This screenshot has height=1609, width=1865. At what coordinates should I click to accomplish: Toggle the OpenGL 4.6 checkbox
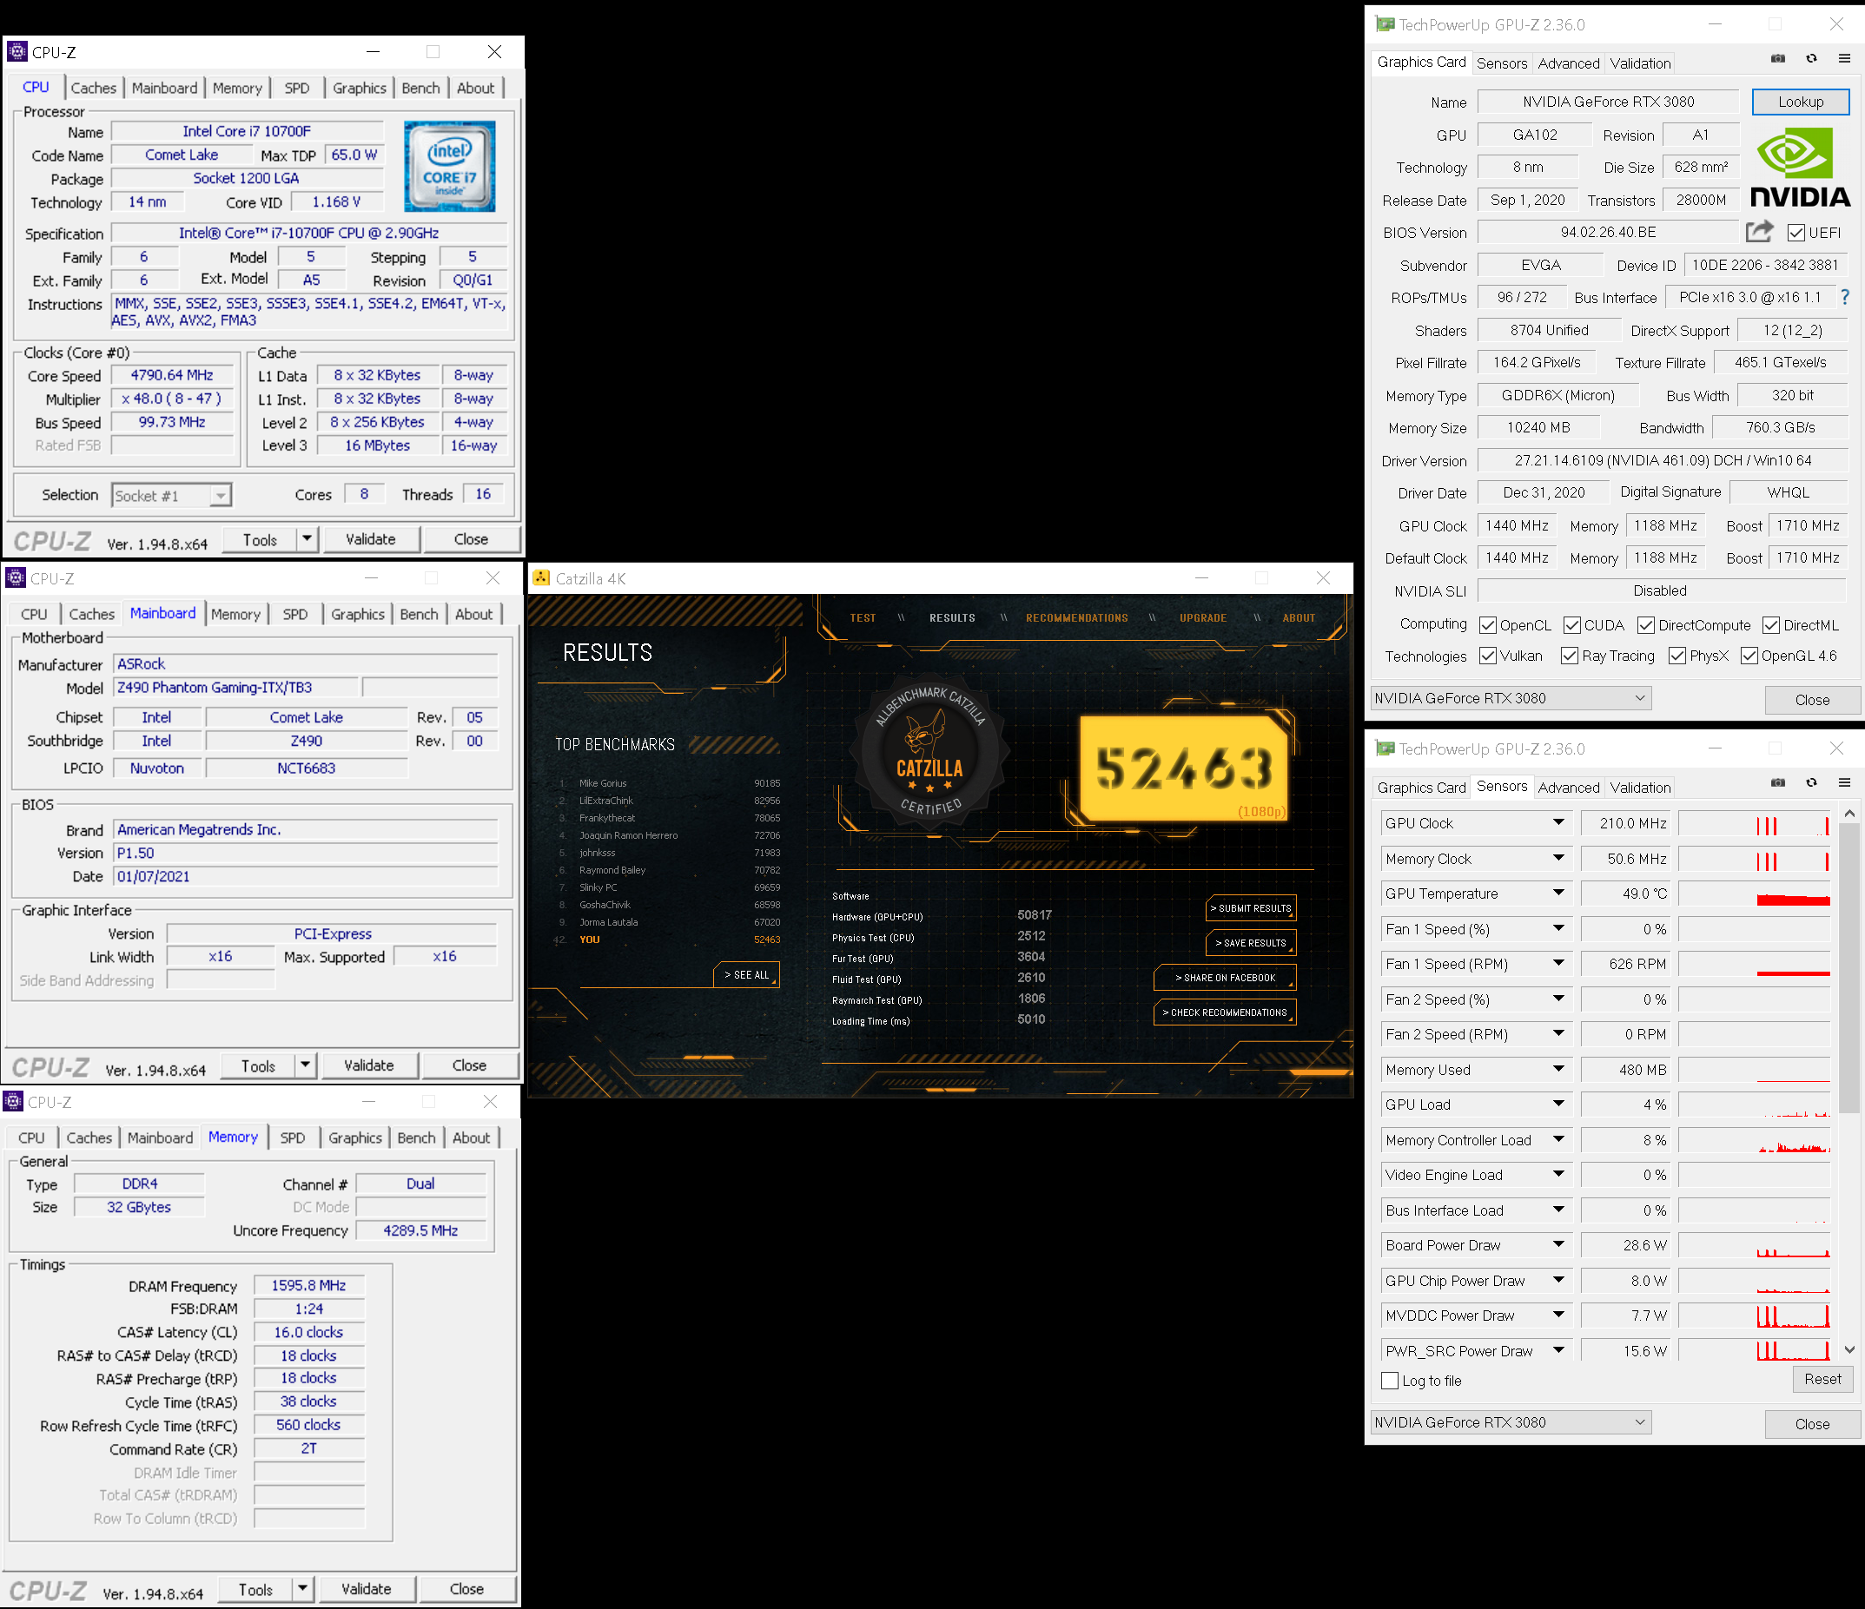pos(1749,656)
